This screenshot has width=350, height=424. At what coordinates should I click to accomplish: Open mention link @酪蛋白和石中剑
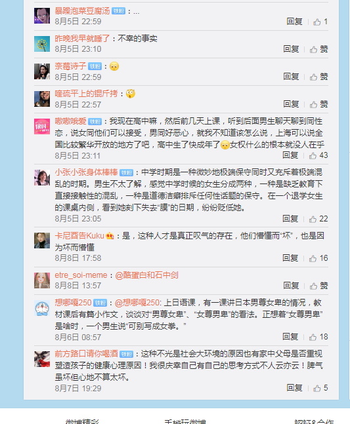coord(146,275)
